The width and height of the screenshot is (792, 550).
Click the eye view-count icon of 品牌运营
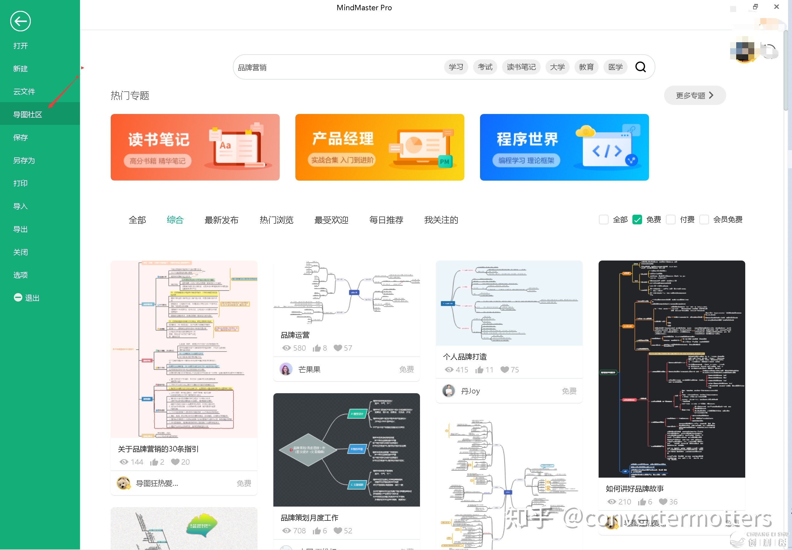tap(287, 348)
